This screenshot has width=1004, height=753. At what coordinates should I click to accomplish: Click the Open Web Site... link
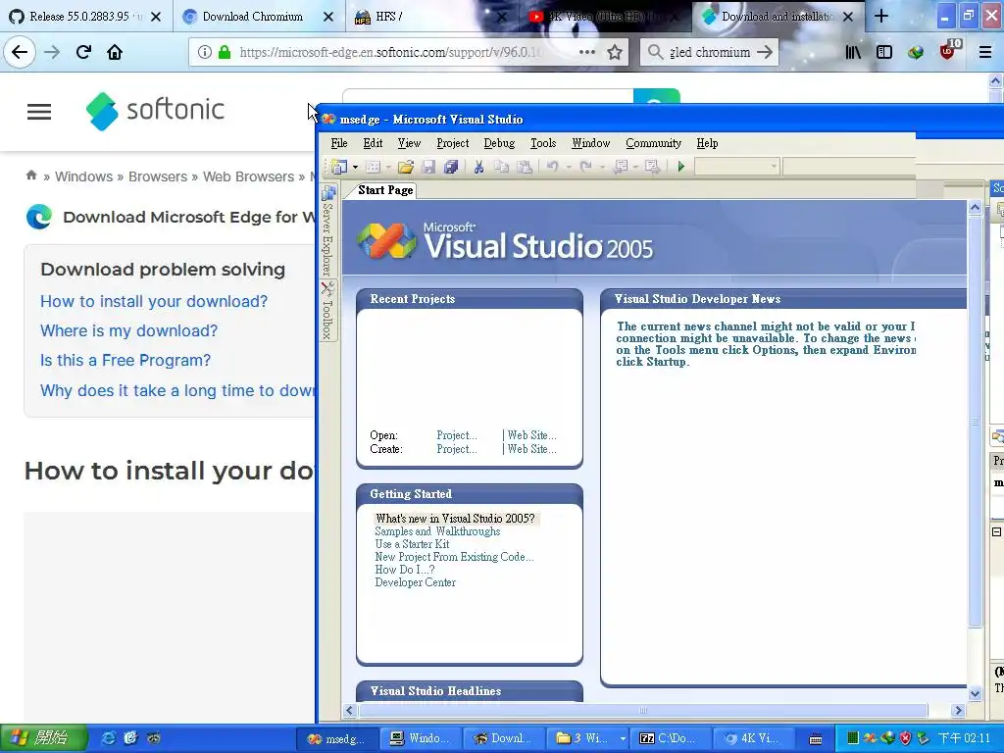531,435
